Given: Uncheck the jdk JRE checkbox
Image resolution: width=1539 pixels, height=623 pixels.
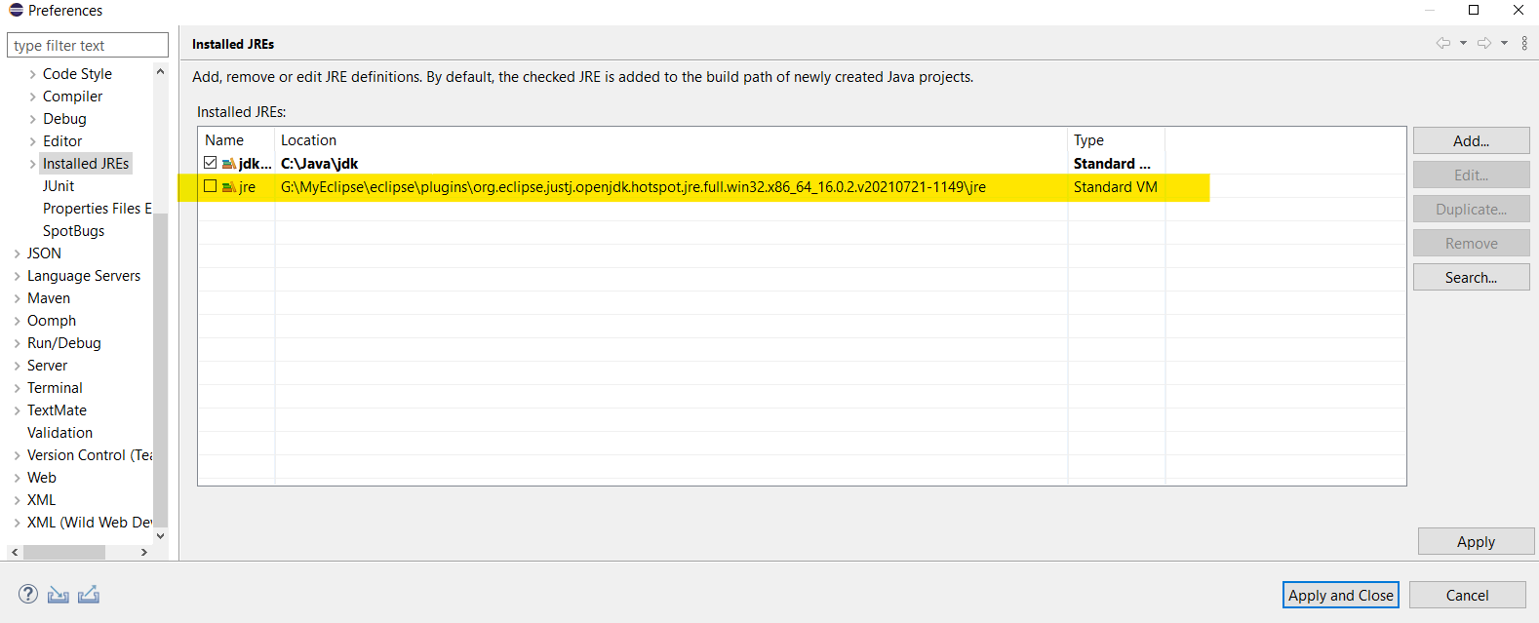Looking at the screenshot, I should [211, 163].
